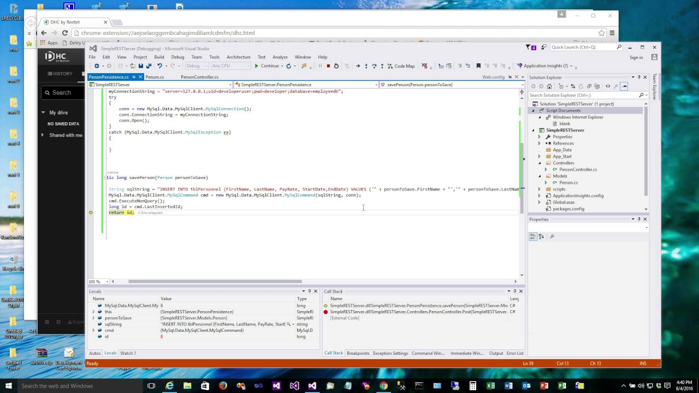Toggle auto-hide pin of Call Stack panel
699x393 pixels.
click(x=514, y=291)
